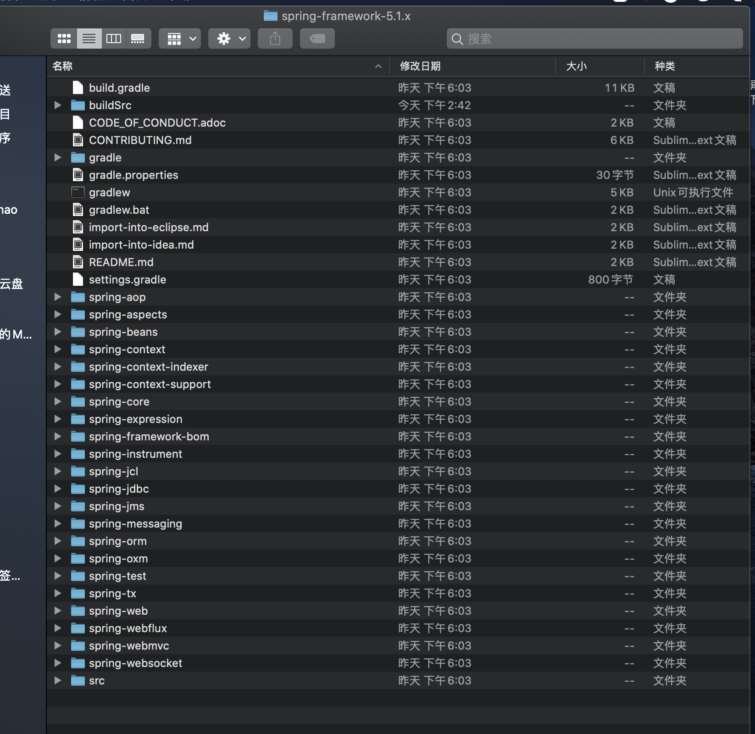
Task: Open the gear action menu
Action: 229,39
